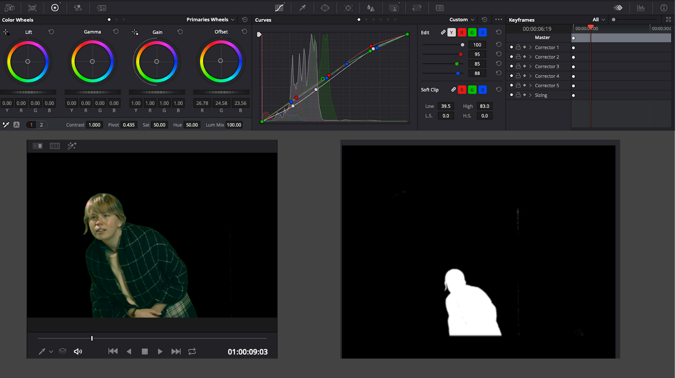The height and width of the screenshot is (378, 676).
Task: Open the Key palette
Action: 394,8
